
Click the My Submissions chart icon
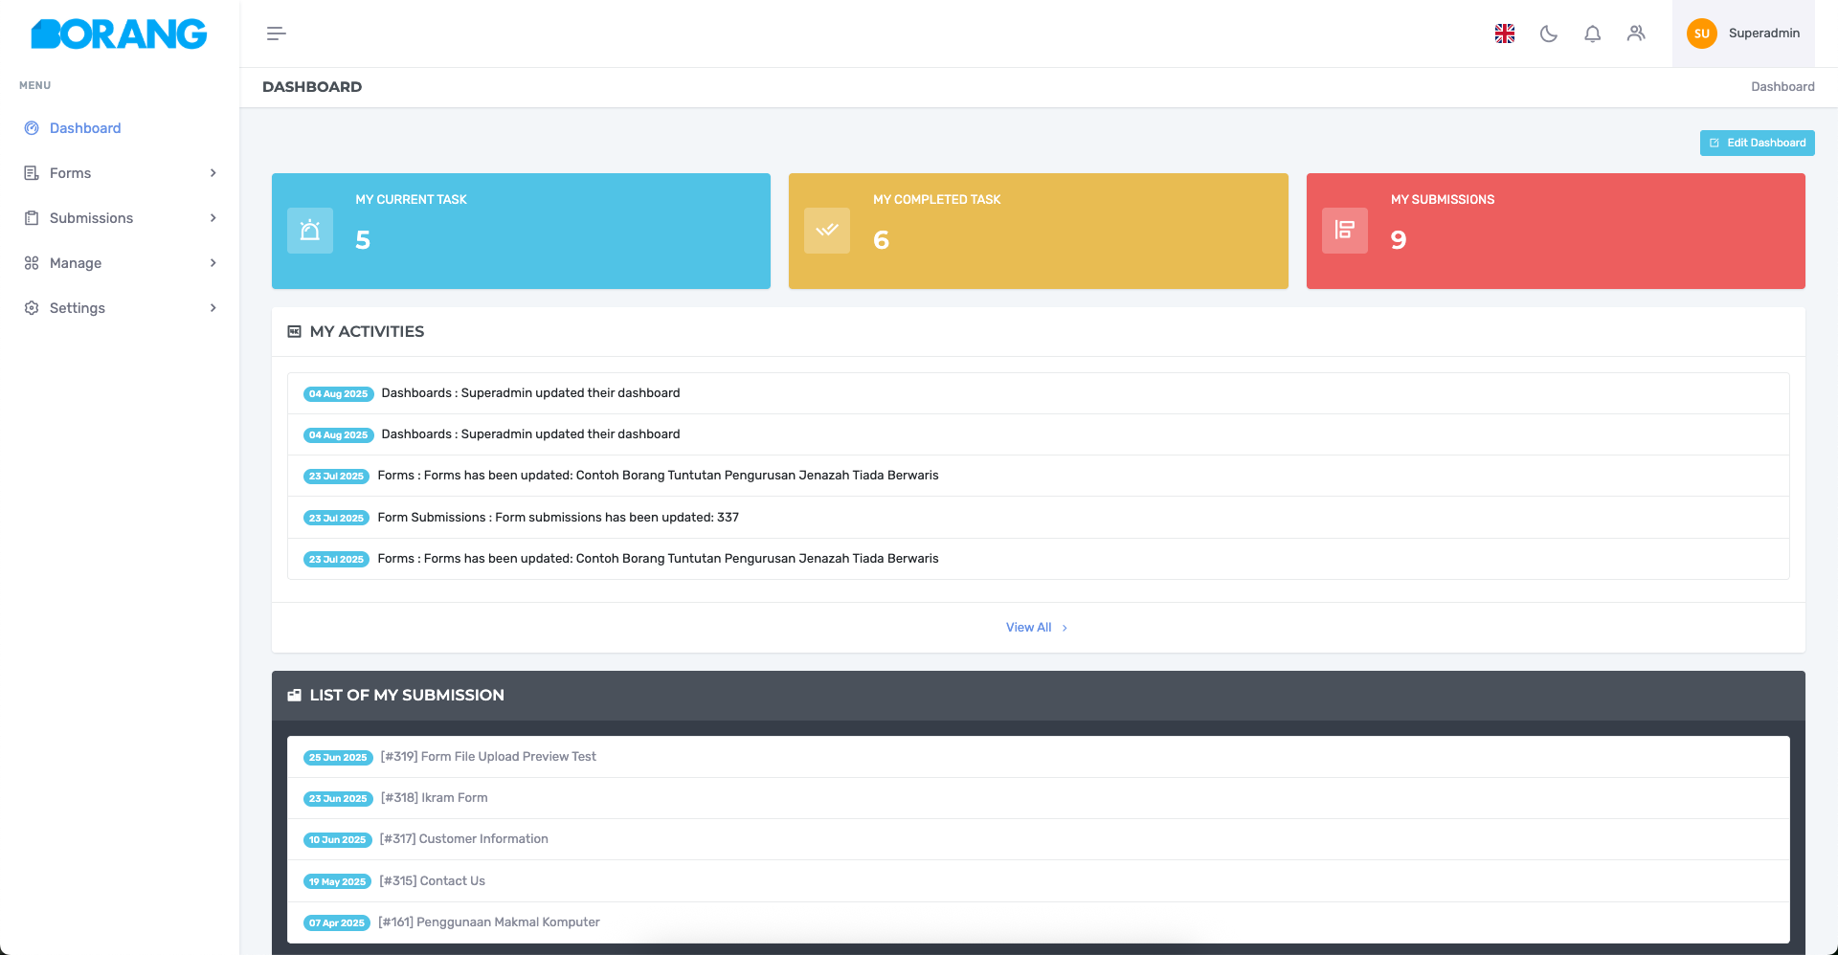pyautogui.click(x=1345, y=231)
